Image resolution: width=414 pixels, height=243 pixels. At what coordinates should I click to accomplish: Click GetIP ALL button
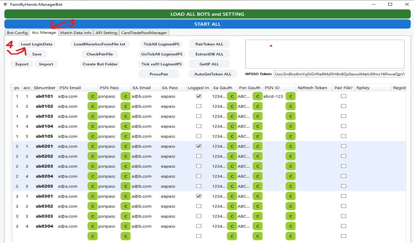209,64
